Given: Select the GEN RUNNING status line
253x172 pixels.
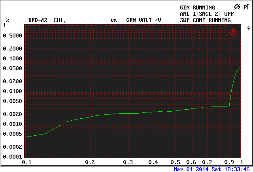Looking at the screenshot, I should [x=197, y=7].
